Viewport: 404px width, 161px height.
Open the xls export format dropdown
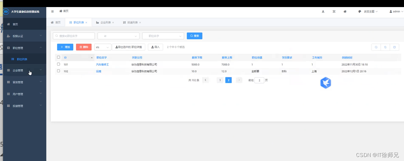tap(103, 47)
